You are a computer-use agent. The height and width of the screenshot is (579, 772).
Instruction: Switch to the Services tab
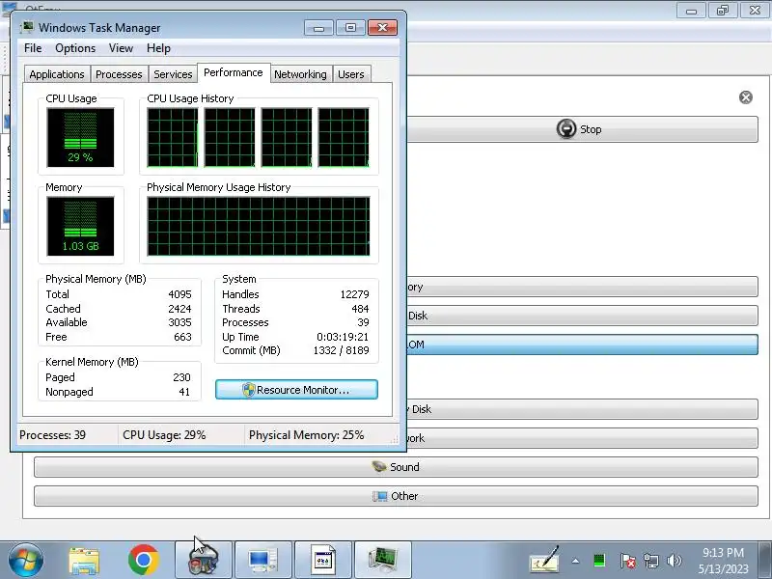[173, 74]
